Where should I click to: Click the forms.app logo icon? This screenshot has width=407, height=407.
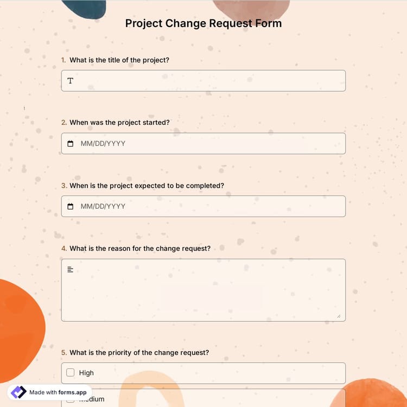[18, 392]
